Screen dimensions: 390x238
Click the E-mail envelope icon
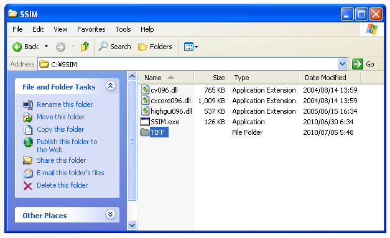point(28,173)
